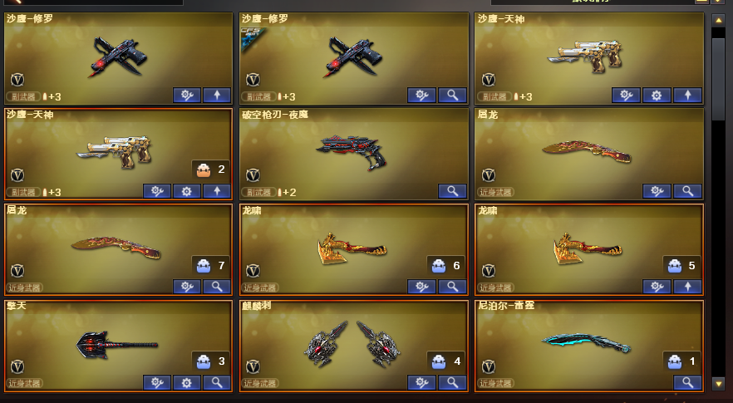The width and height of the screenshot is (733, 403).
Task: Click bag slot 1 badge on 尼泊尔-雷霆
Action: 682,361
